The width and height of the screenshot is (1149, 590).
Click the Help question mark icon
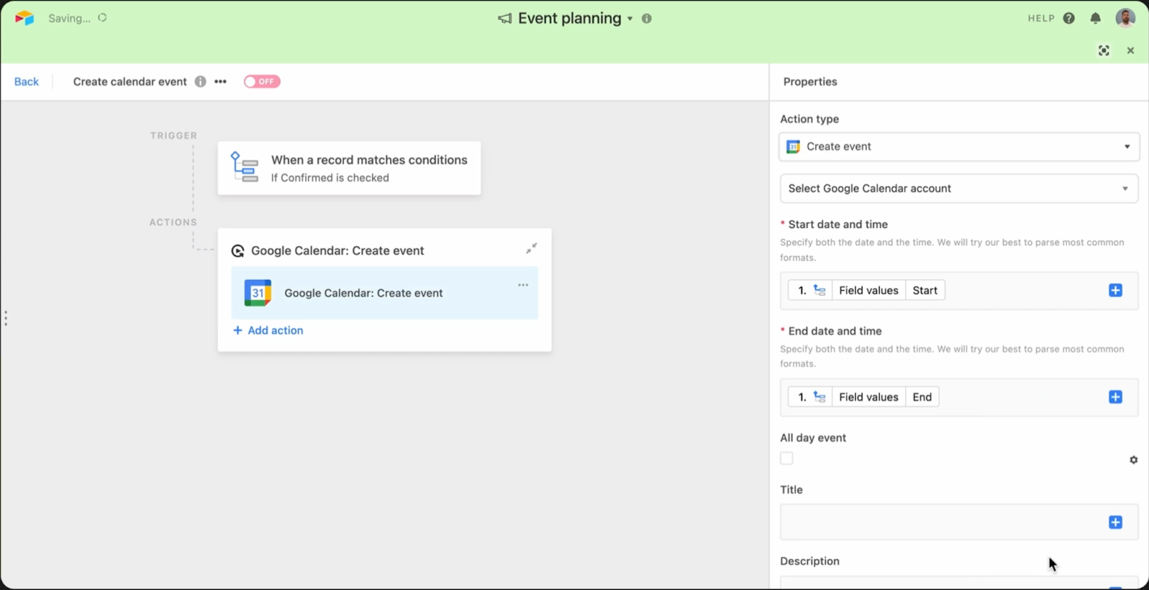pyautogui.click(x=1069, y=19)
